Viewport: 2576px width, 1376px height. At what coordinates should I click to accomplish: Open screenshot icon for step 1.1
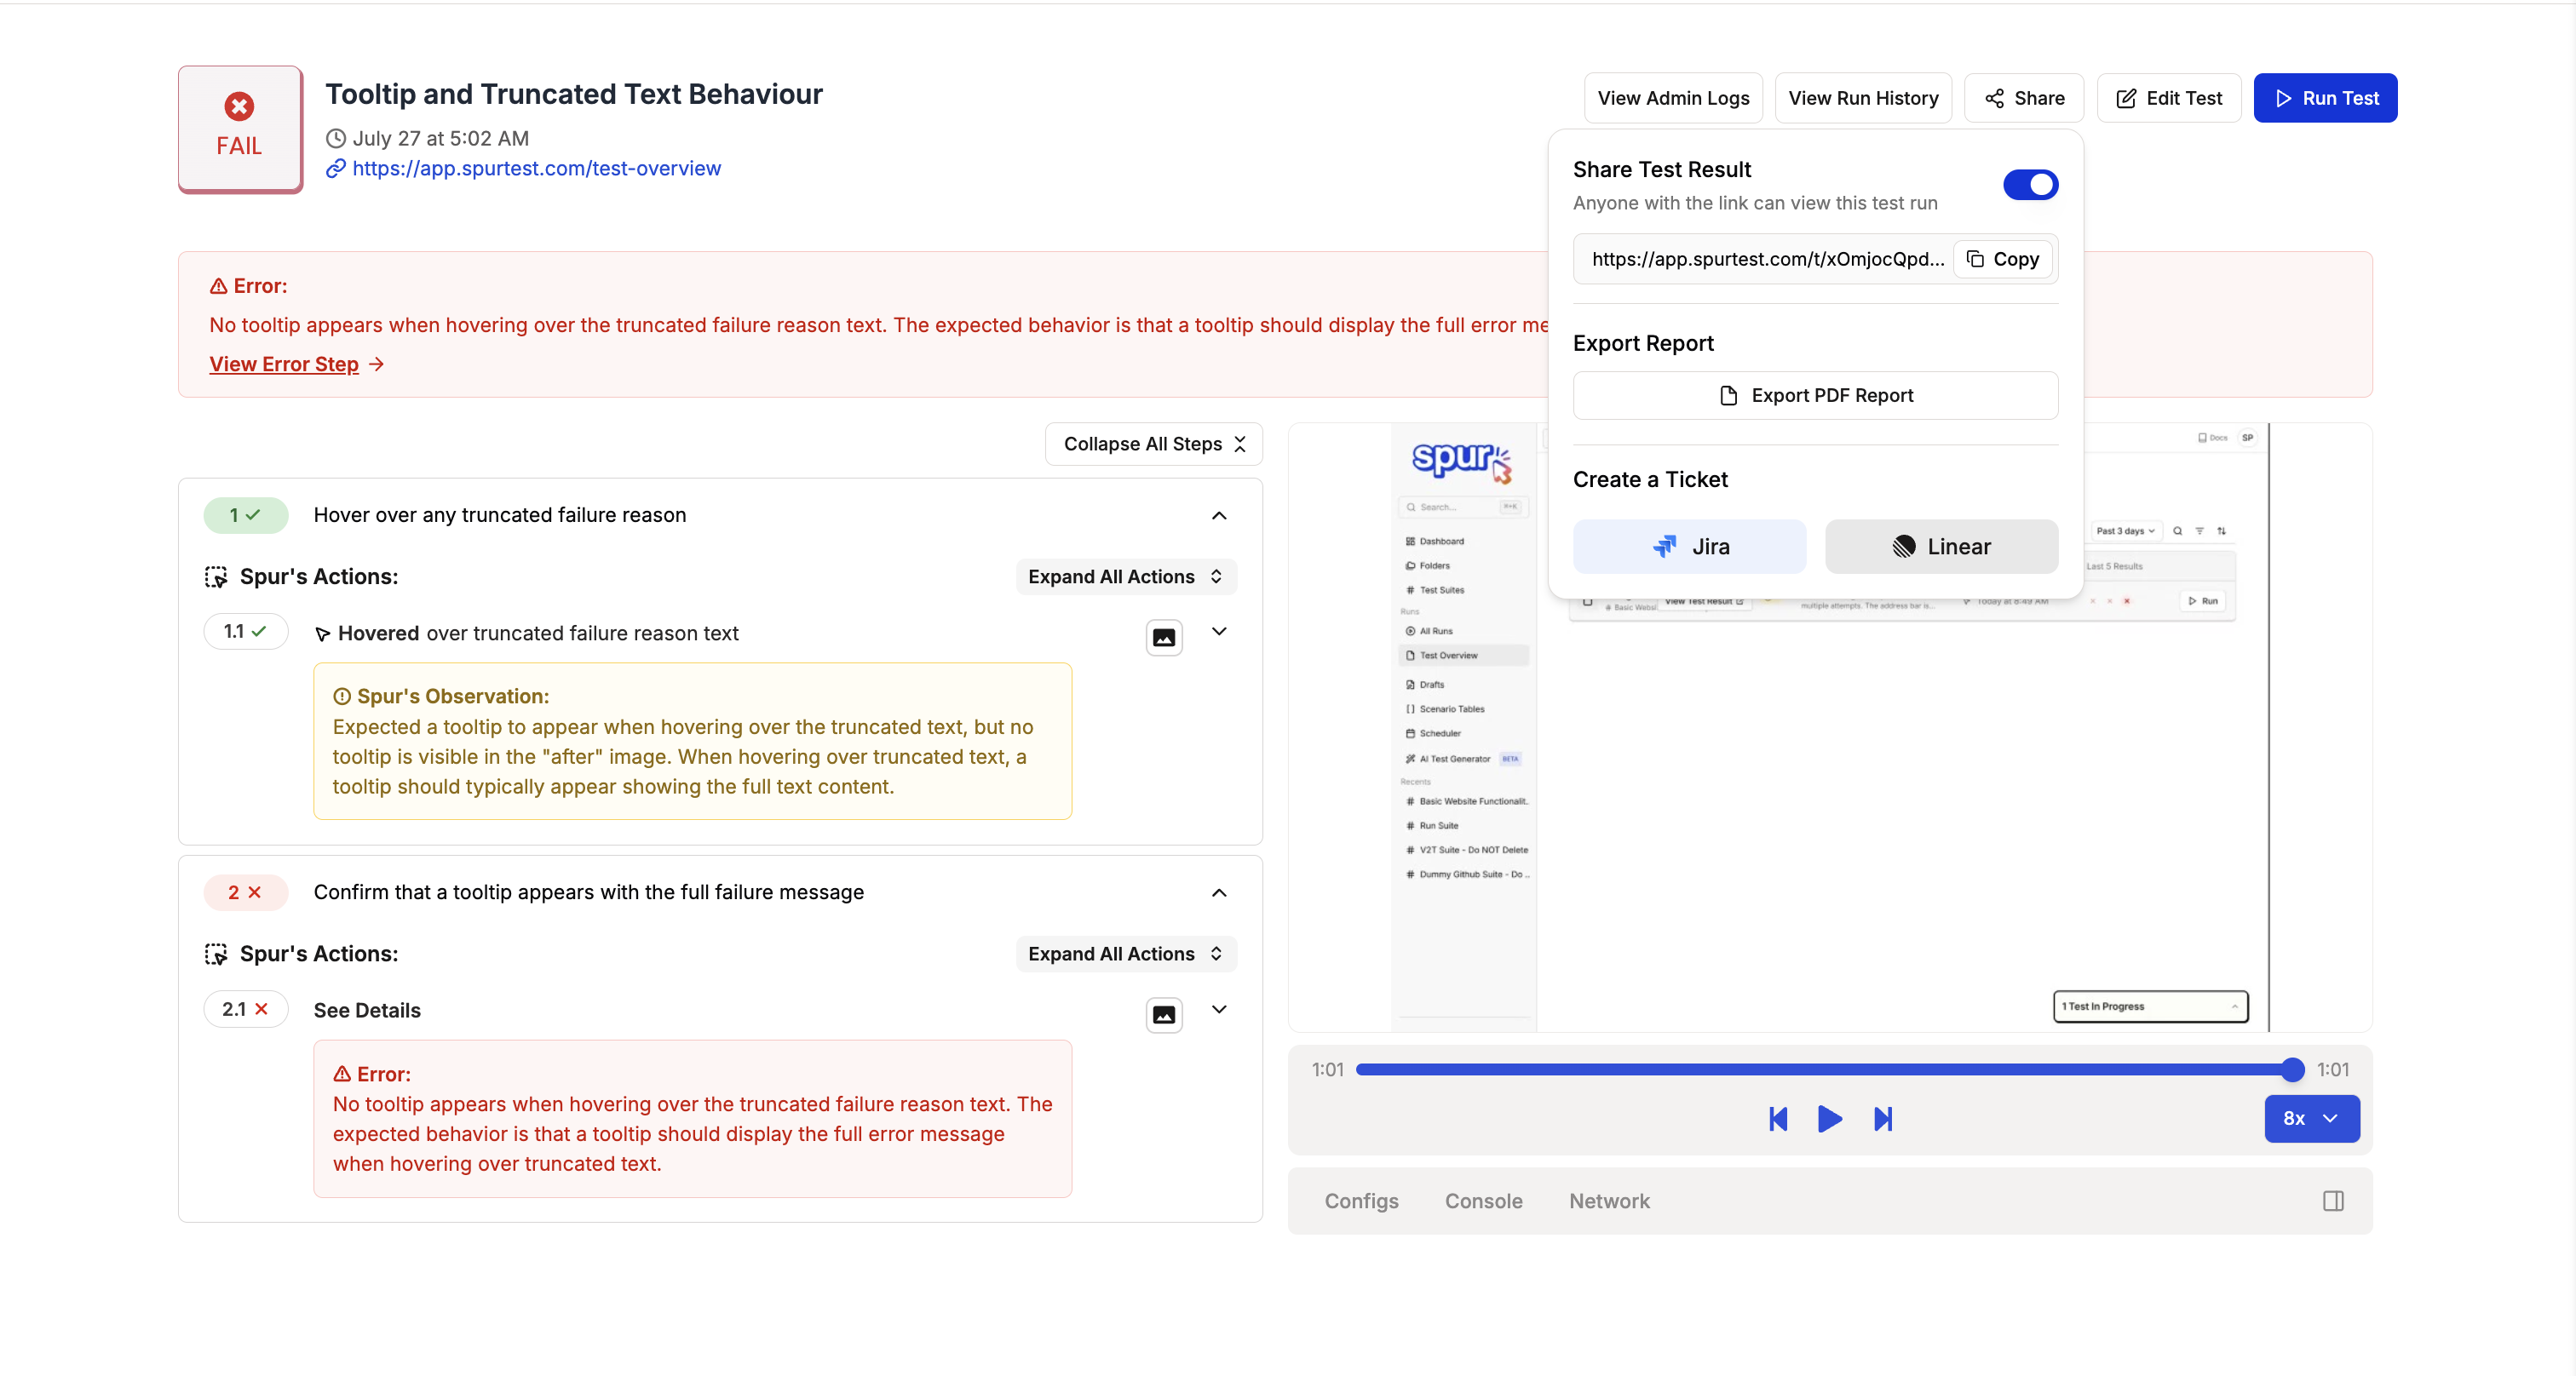pyautogui.click(x=1164, y=638)
